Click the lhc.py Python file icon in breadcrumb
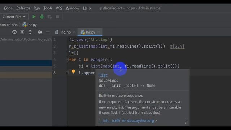Screen dimensions: 231x130 point(25,25)
